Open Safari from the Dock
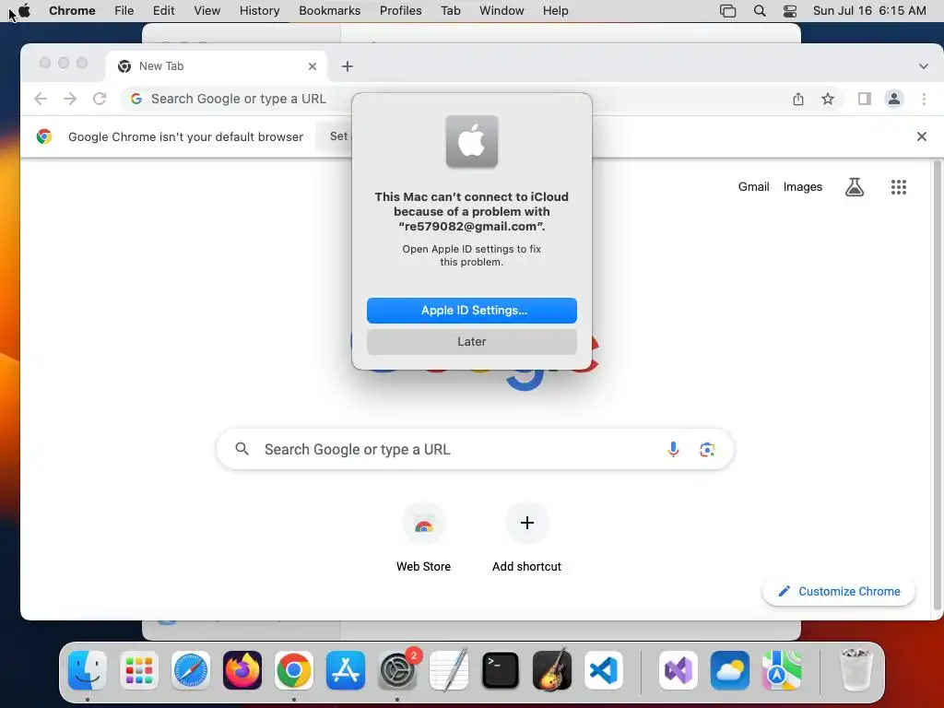 (x=191, y=670)
